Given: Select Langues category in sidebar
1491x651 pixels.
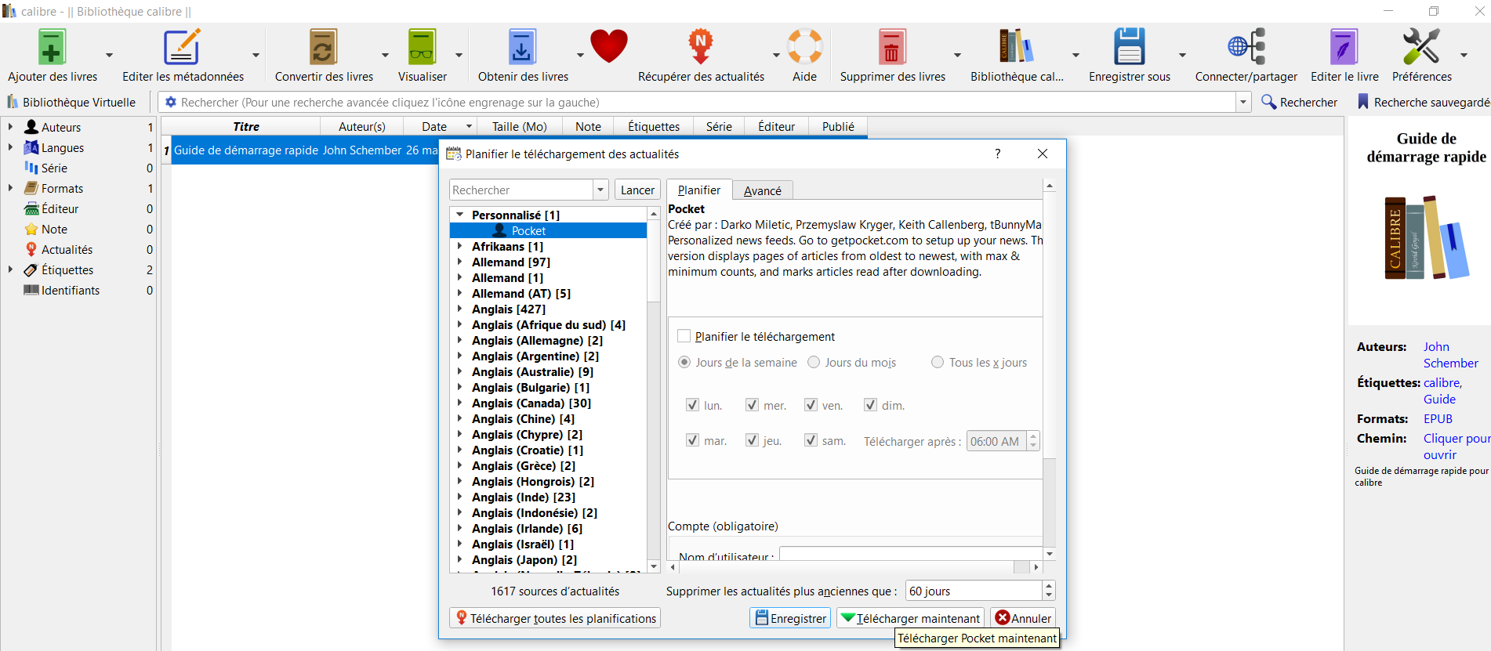Looking at the screenshot, I should [63, 147].
